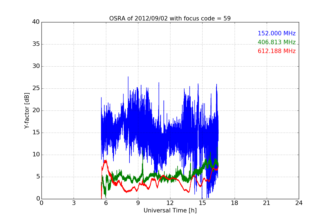
Task: Click the y-axis tick label 35
Action: [36, 44]
